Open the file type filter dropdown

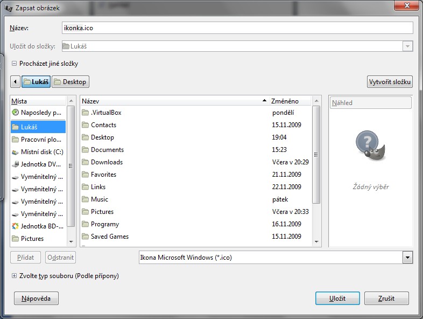click(x=407, y=258)
